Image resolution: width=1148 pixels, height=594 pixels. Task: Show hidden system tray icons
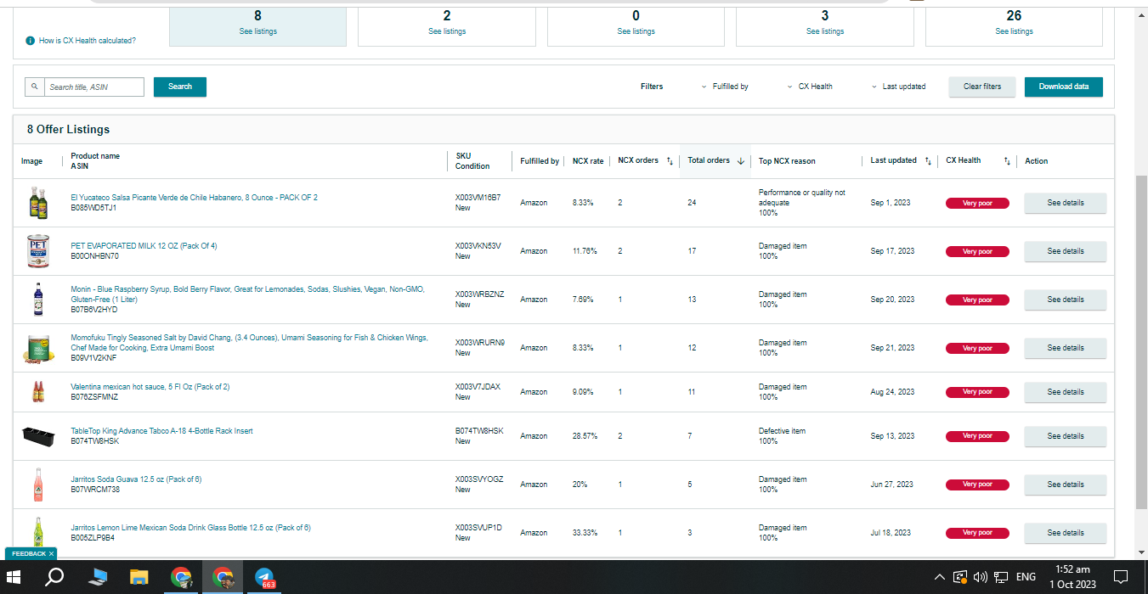[x=939, y=577]
